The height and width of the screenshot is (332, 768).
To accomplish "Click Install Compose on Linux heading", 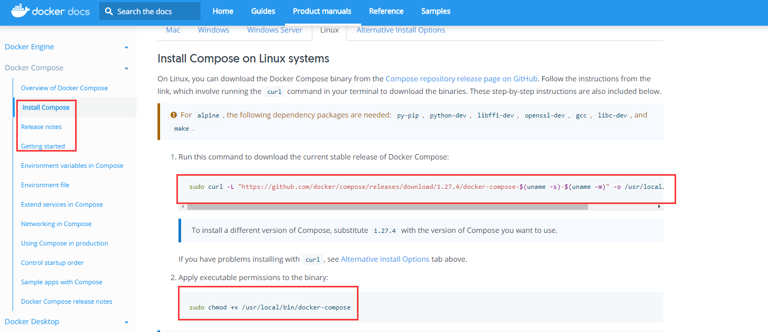I will point(244,58).
